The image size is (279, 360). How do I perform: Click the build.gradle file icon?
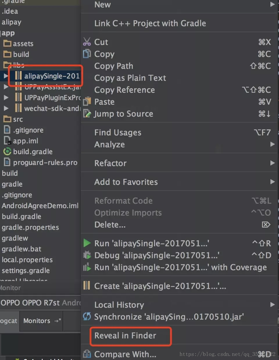click(7, 152)
